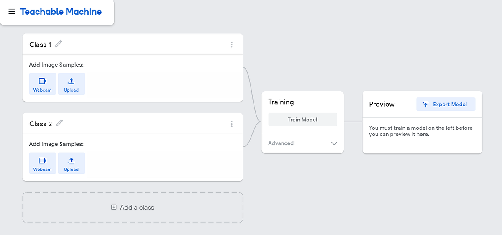Click the Advanced label in Training panel
502x235 pixels.
tap(281, 143)
